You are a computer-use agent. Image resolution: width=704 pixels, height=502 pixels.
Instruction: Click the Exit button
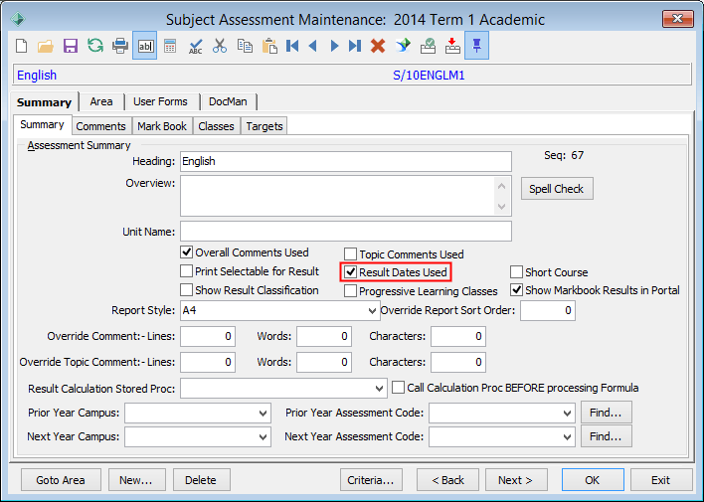coord(661,480)
